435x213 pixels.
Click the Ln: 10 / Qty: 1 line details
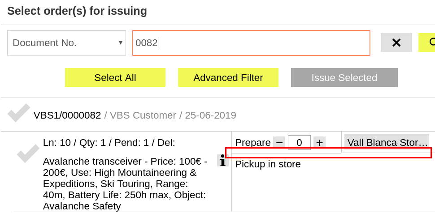(x=109, y=143)
